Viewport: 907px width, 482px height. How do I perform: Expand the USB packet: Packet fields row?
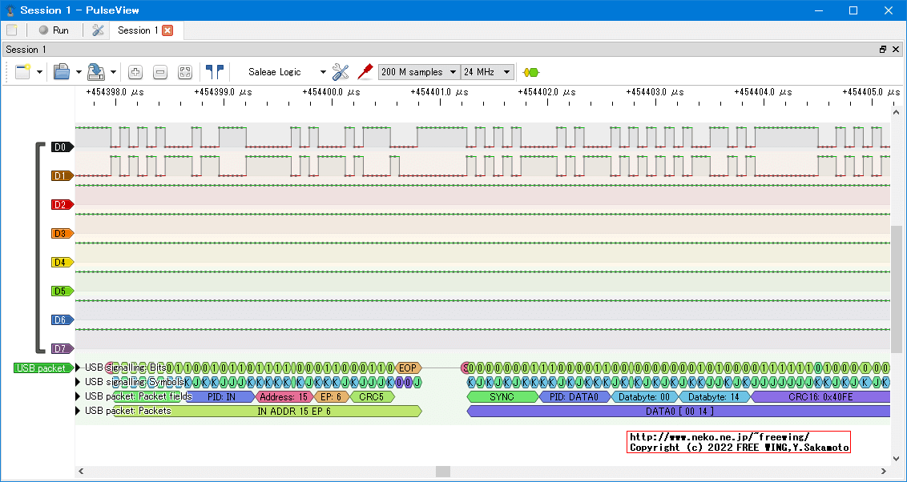78,396
